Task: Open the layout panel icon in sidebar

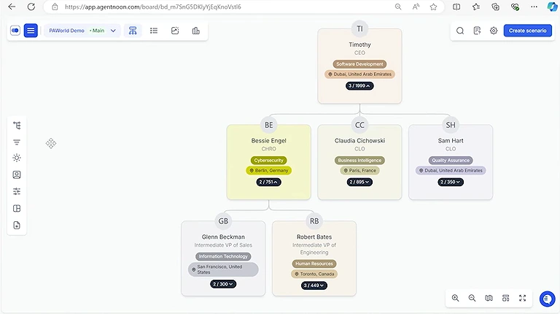Action: tap(17, 209)
